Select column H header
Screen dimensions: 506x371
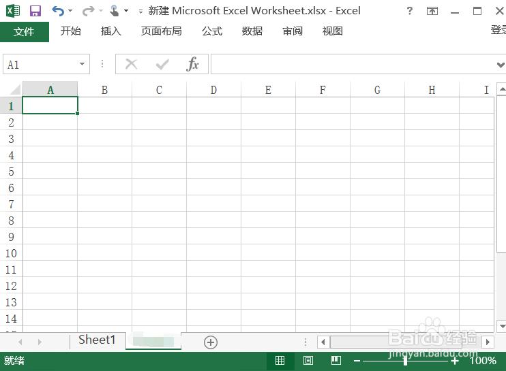click(432, 90)
